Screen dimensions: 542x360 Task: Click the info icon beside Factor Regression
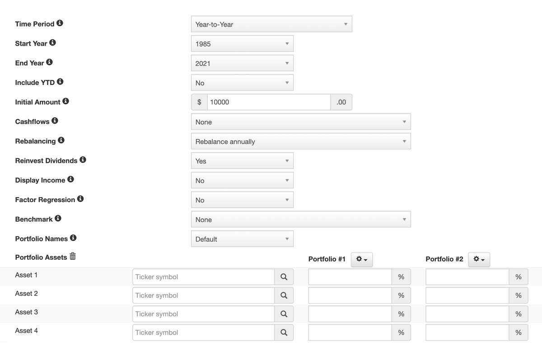pyautogui.click(x=80, y=199)
